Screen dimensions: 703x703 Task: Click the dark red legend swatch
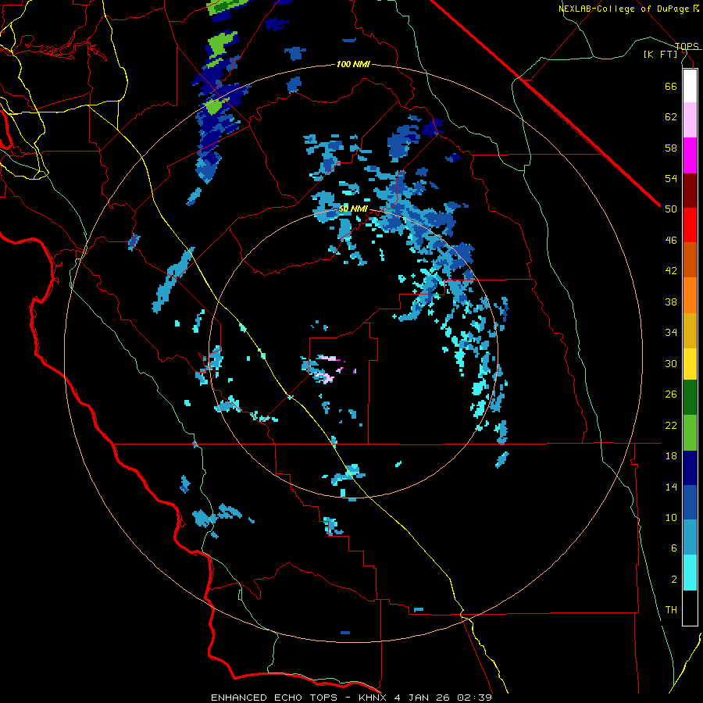(690, 191)
